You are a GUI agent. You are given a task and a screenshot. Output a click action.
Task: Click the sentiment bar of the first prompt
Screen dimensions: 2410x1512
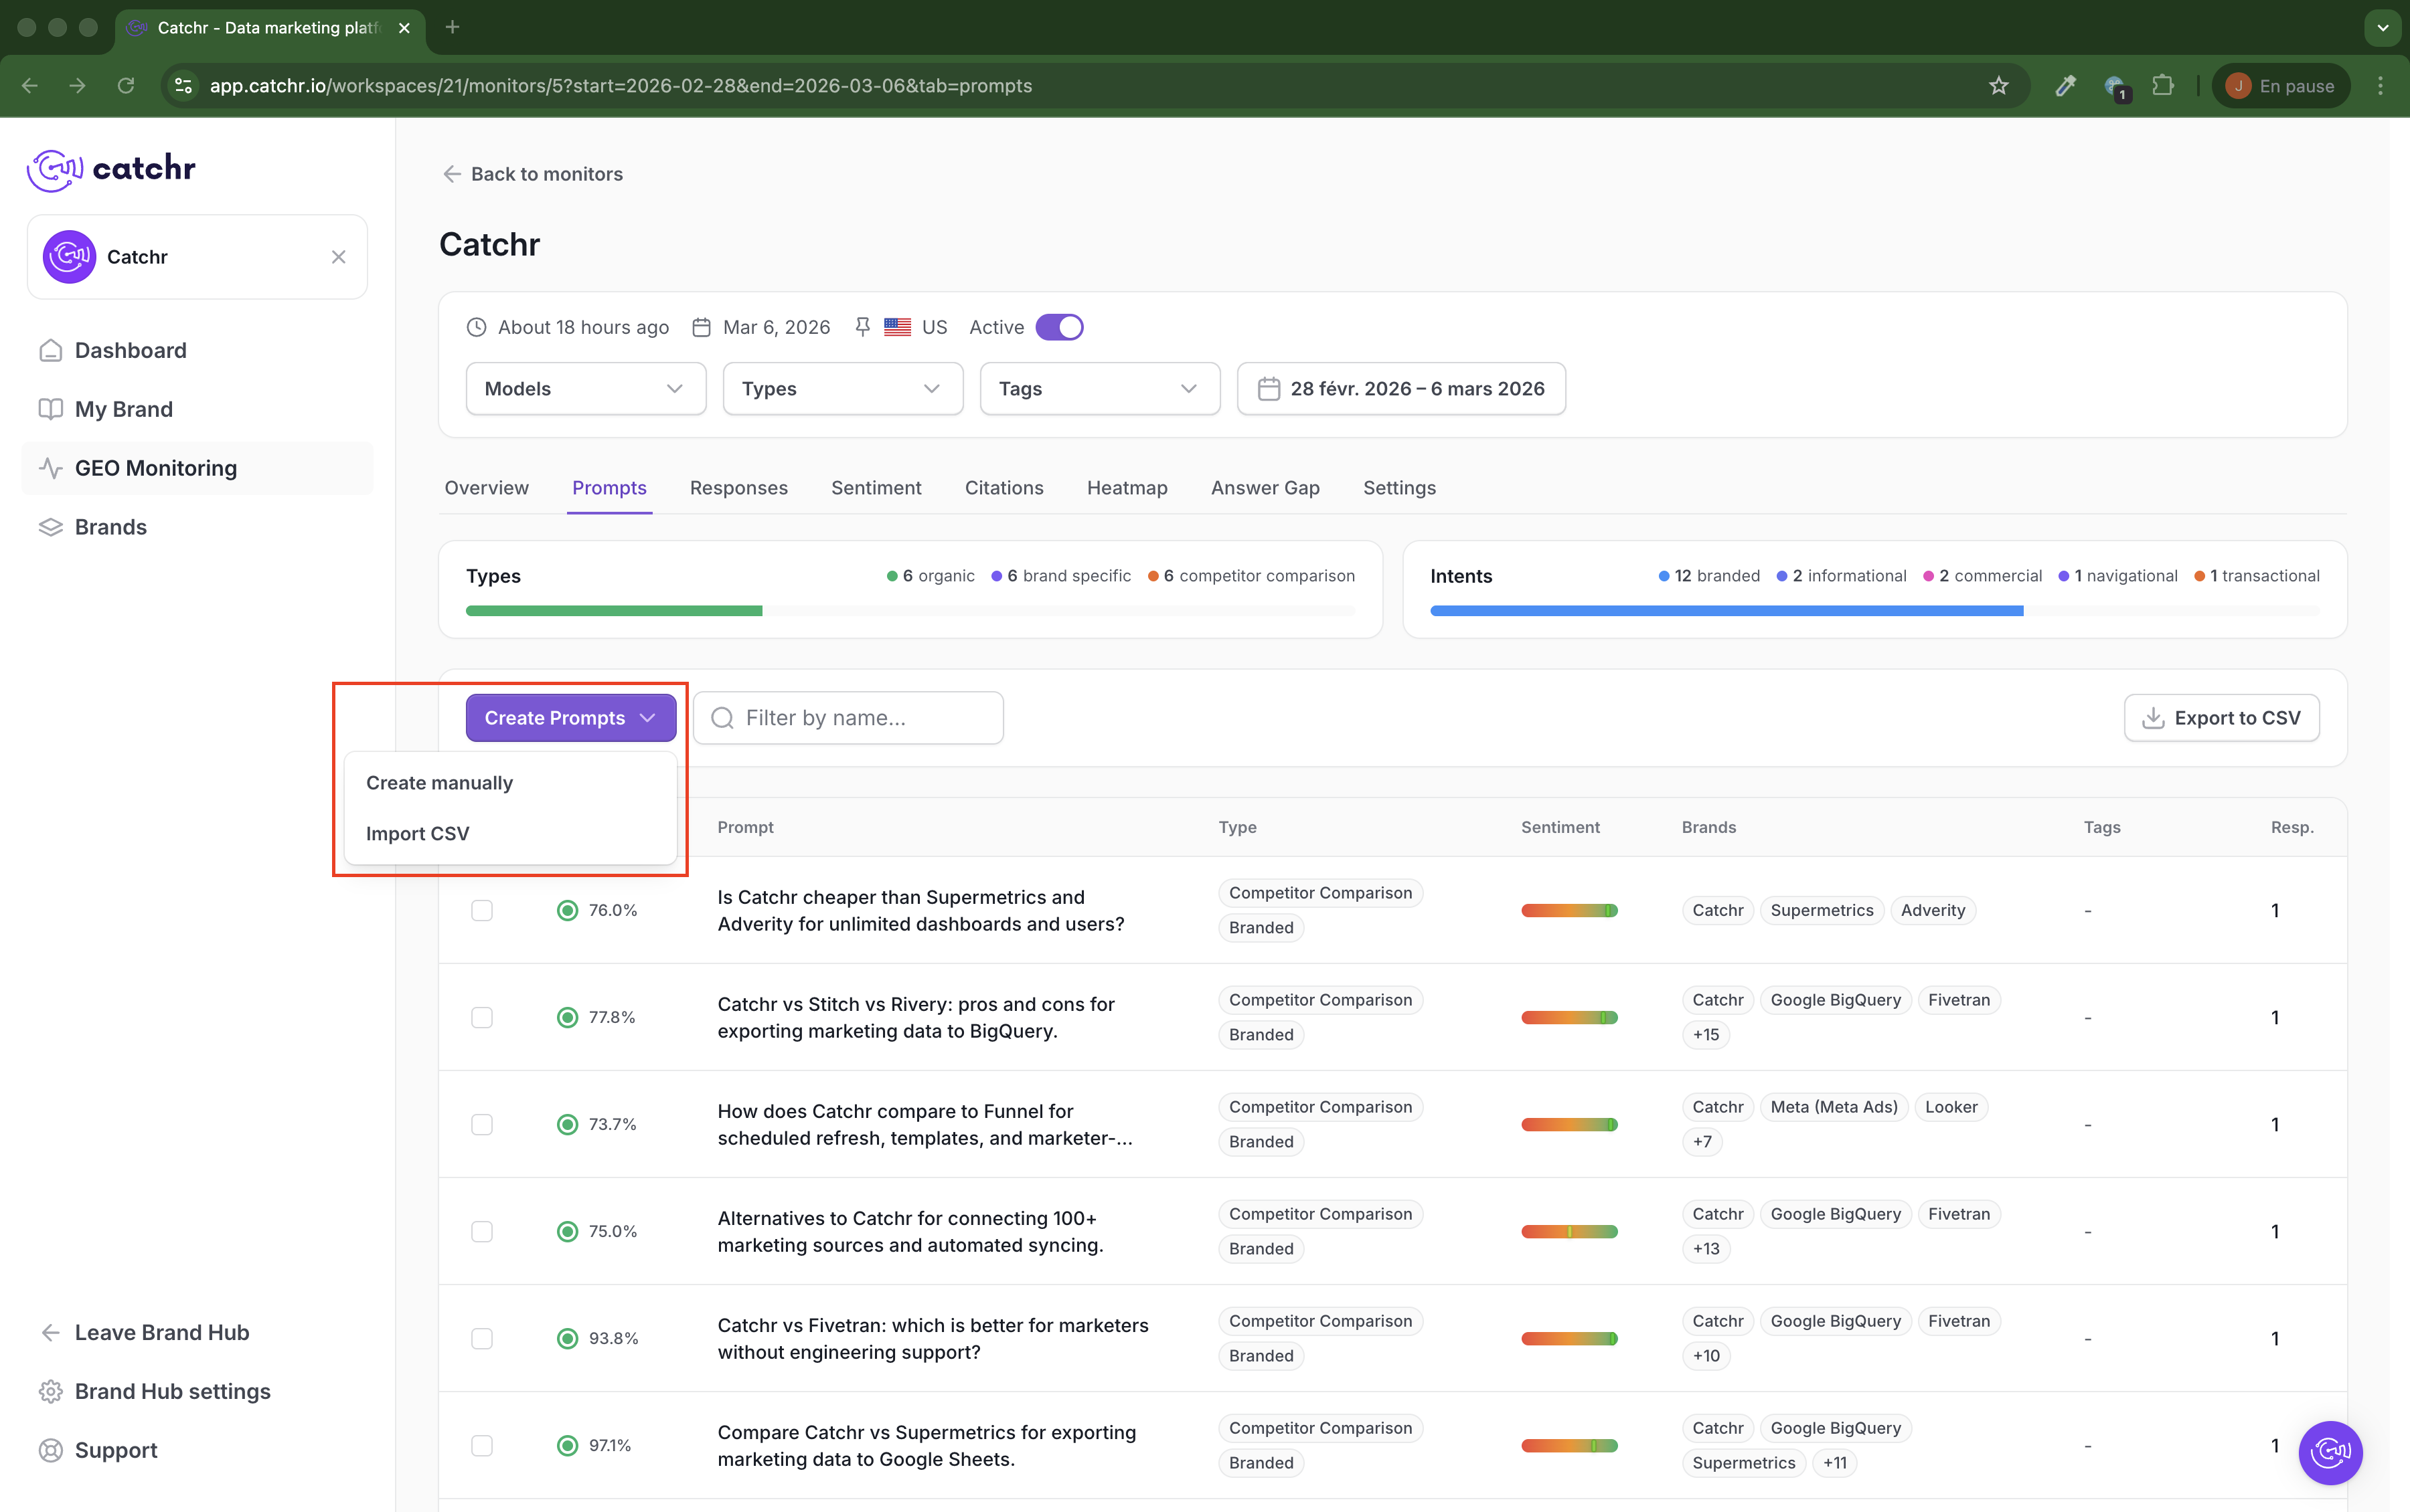click(1569, 910)
